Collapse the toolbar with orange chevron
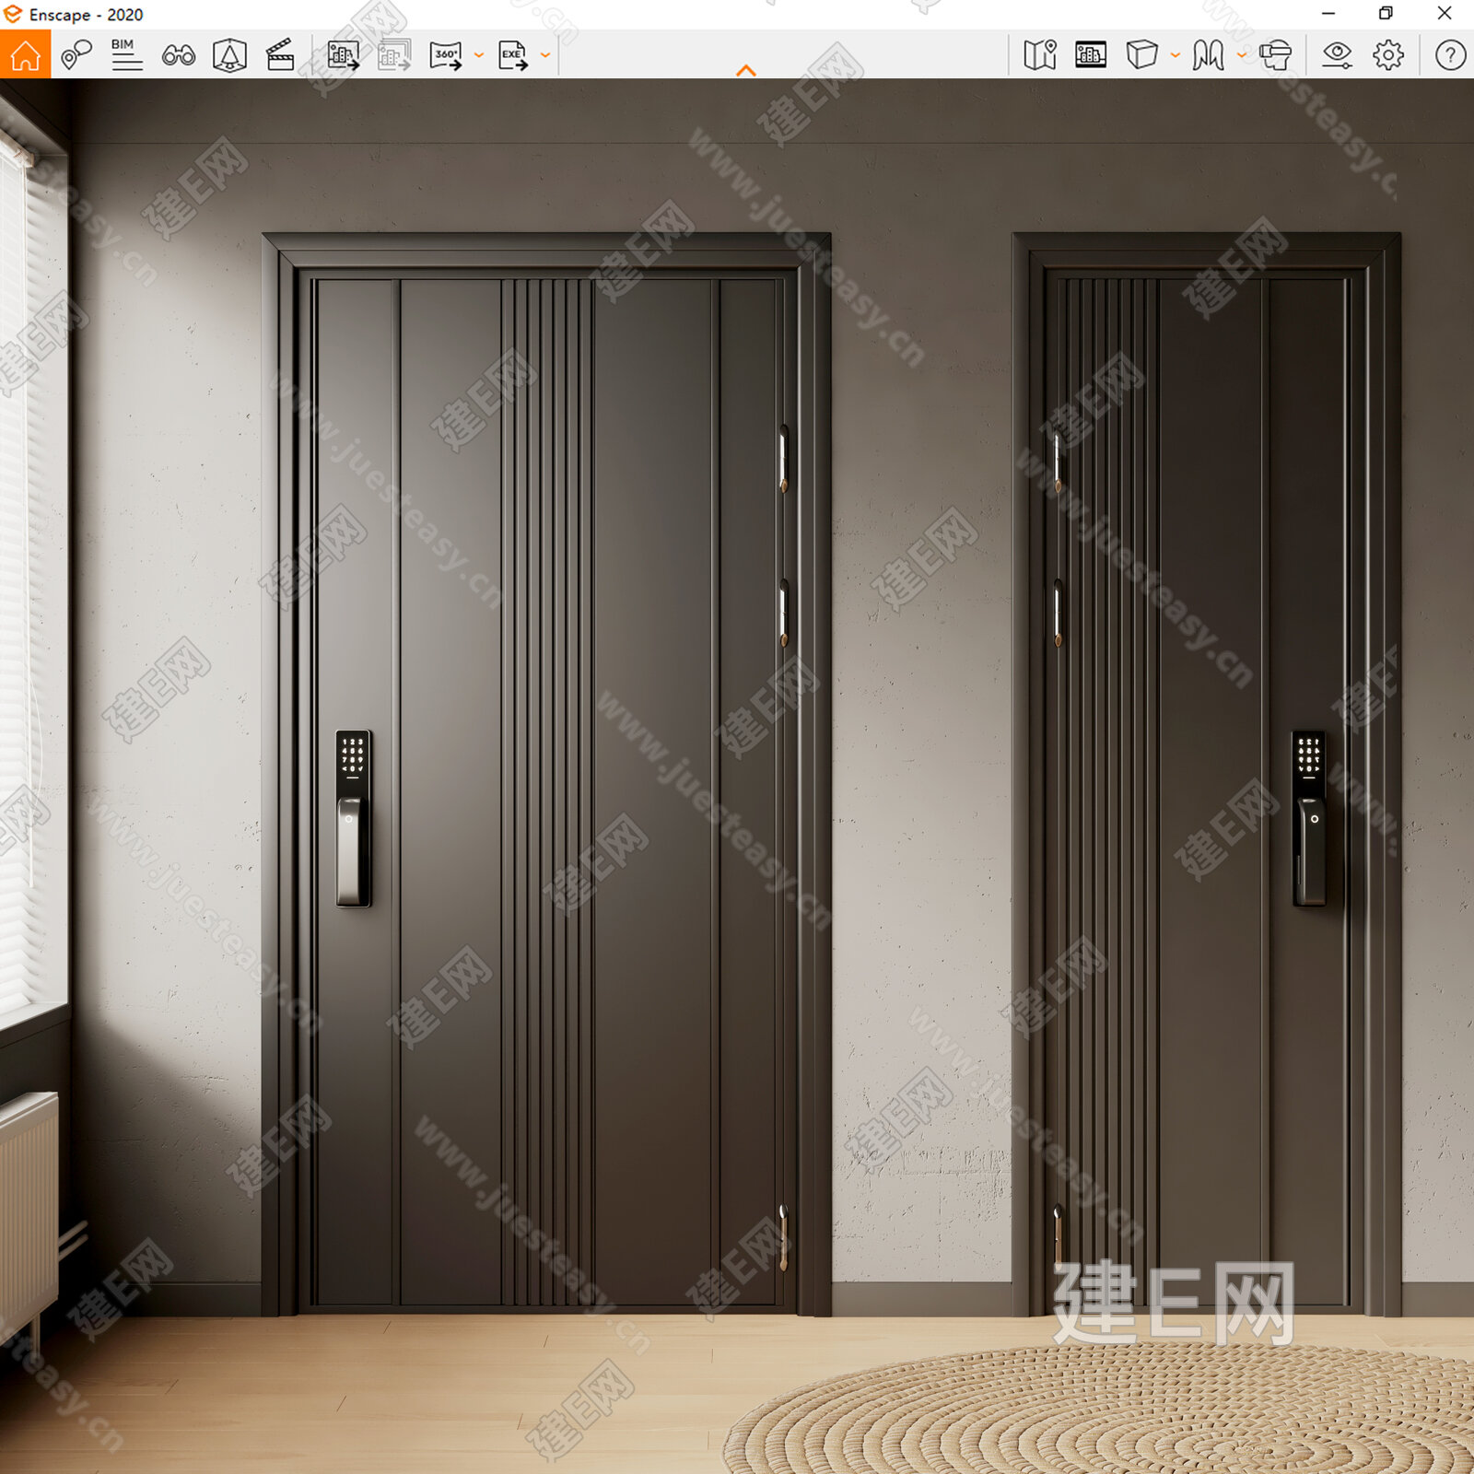 click(746, 70)
